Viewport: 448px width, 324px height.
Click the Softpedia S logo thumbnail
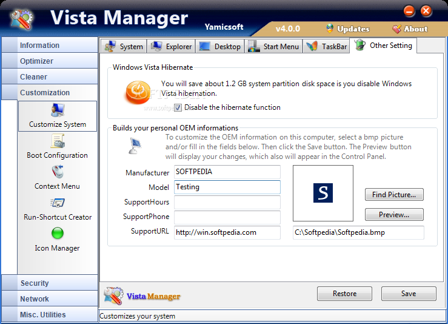tap(323, 193)
